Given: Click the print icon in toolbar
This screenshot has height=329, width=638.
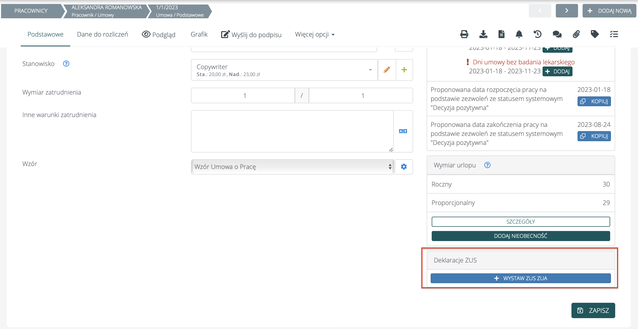Looking at the screenshot, I should coord(464,34).
